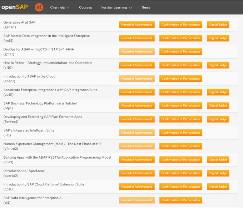Click course title 'Introduction to "Spartacus"'
Image resolution: width=243 pixels, height=208 pixels.
25,170
